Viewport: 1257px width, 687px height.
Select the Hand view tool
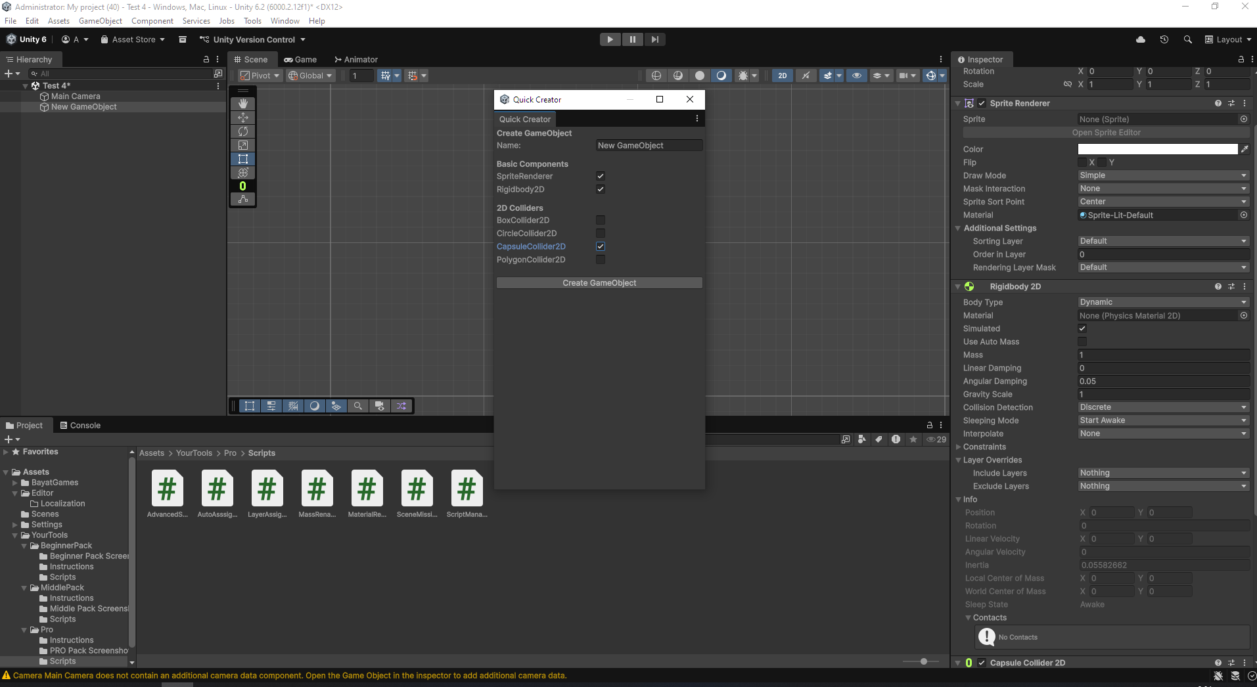point(243,103)
